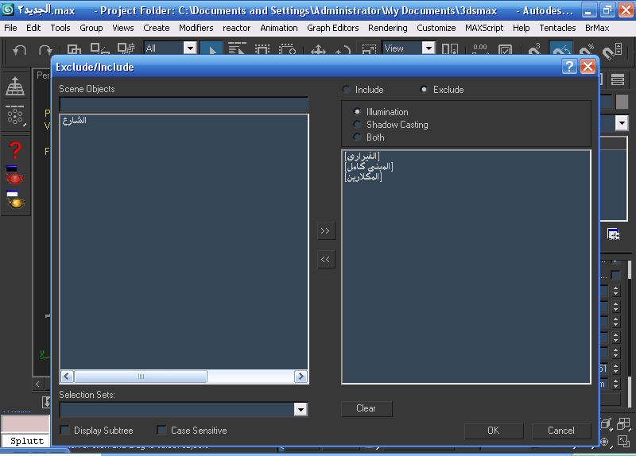
Task: Click the red question mark icon
Action: pyautogui.click(x=15, y=150)
